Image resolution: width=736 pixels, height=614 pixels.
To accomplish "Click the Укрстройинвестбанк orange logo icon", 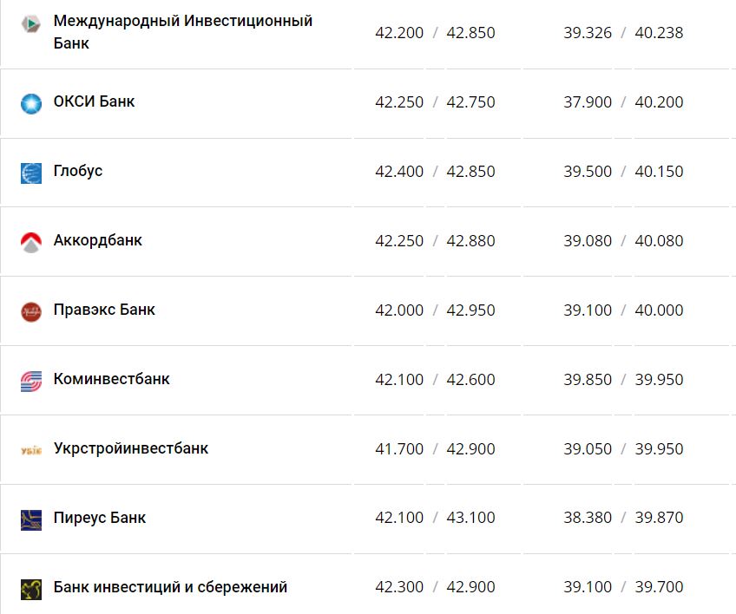I will (x=31, y=450).
